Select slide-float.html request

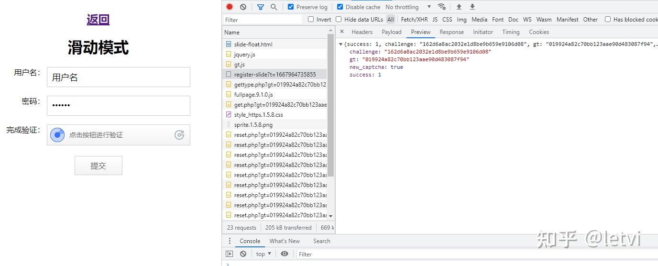click(275, 44)
